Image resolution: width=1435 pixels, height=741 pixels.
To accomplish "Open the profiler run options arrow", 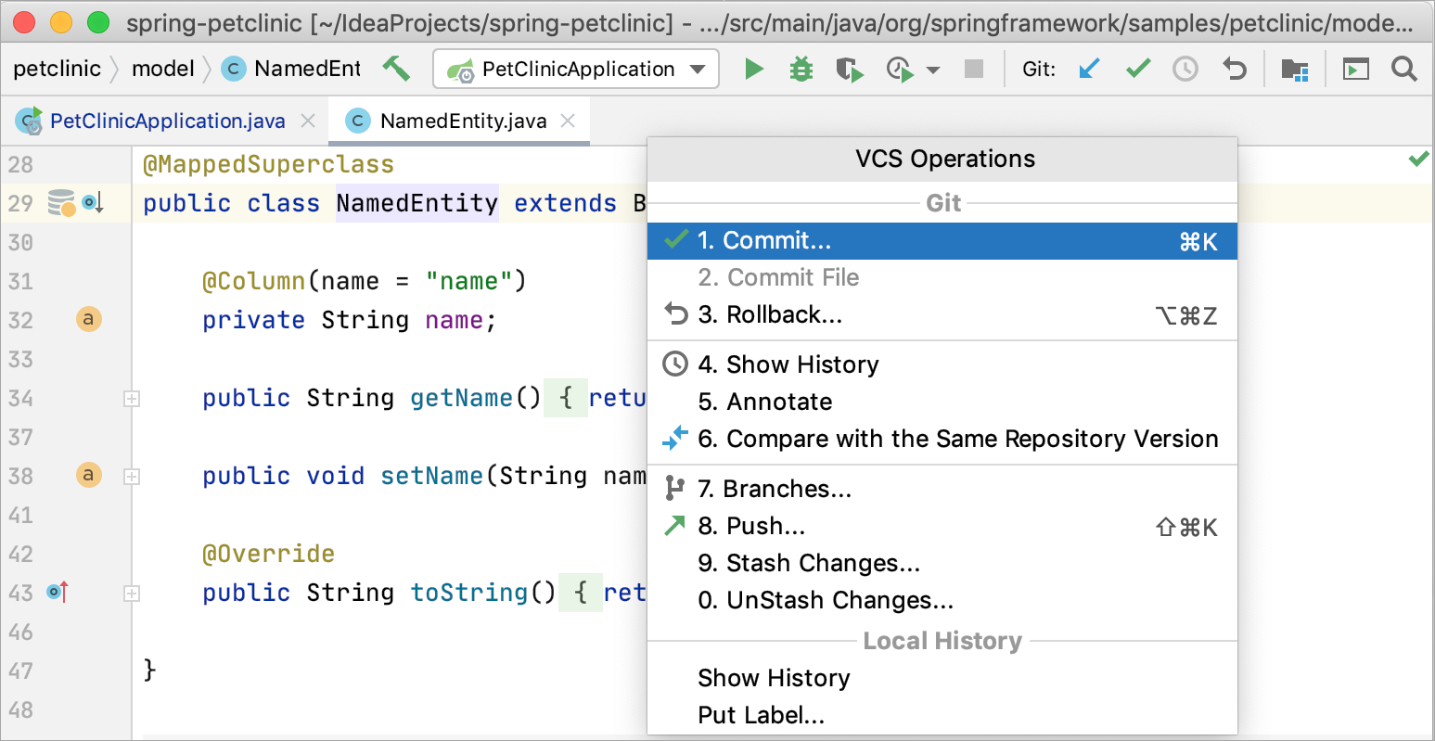I will (x=933, y=70).
